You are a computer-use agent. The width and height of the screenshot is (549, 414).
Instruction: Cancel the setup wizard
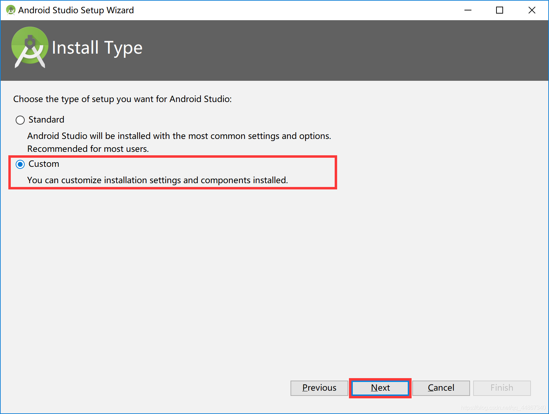click(x=441, y=388)
